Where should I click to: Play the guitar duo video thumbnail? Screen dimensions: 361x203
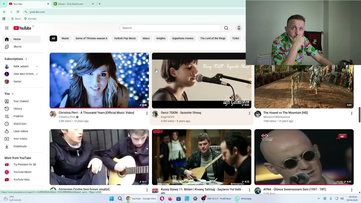pos(99,157)
